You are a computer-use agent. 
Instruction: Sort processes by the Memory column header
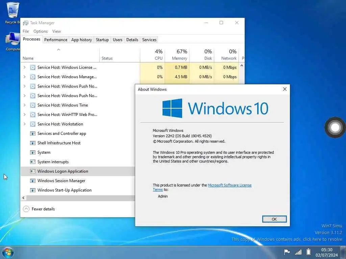pyautogui.click(x=177, y=55)
